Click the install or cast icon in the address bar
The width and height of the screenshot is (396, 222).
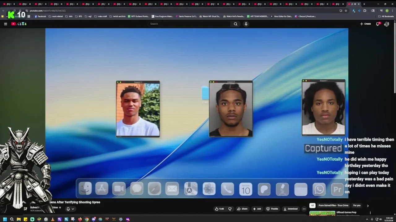click(341, 10)
